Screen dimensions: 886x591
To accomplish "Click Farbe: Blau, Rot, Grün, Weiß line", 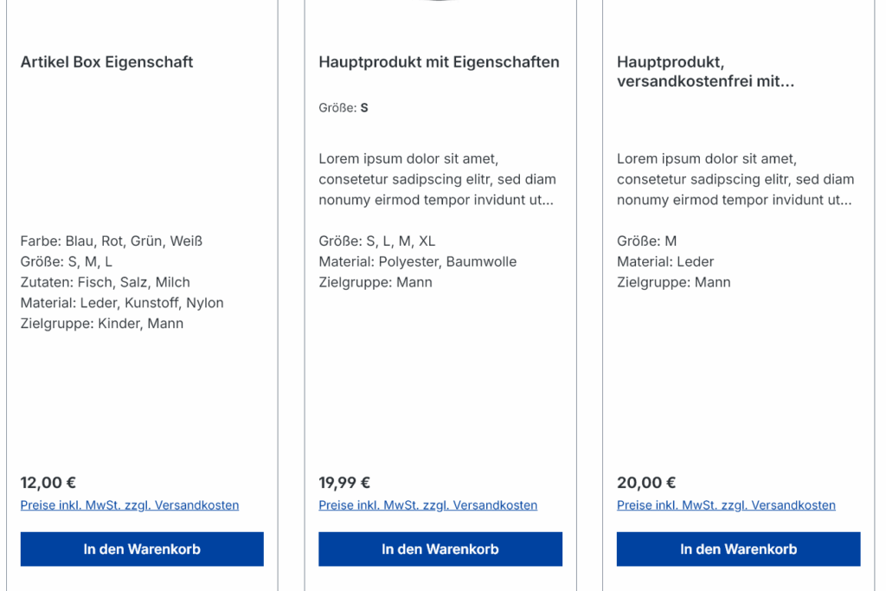I will coord(112,241).
